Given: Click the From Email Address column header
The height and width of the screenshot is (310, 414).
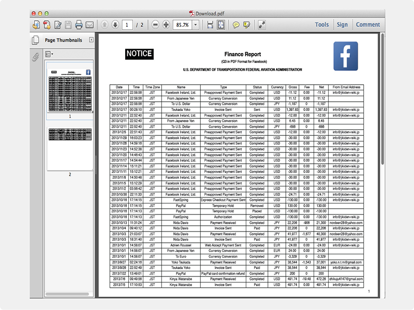Looking at the screenshot, I should pos(346,87).
